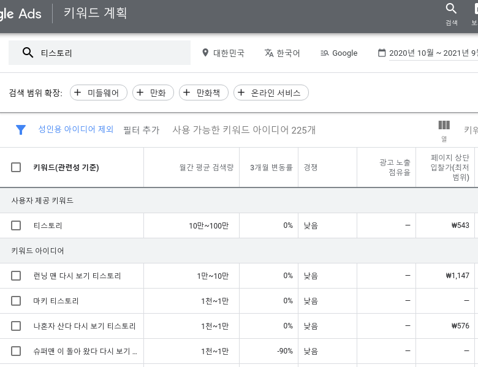Open the 대한민국 location selector
The image size is (478, 367).
223,53
